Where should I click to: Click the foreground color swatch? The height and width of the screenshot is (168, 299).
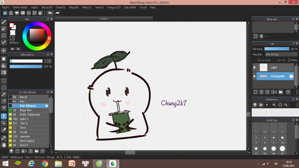coord(12,25)
